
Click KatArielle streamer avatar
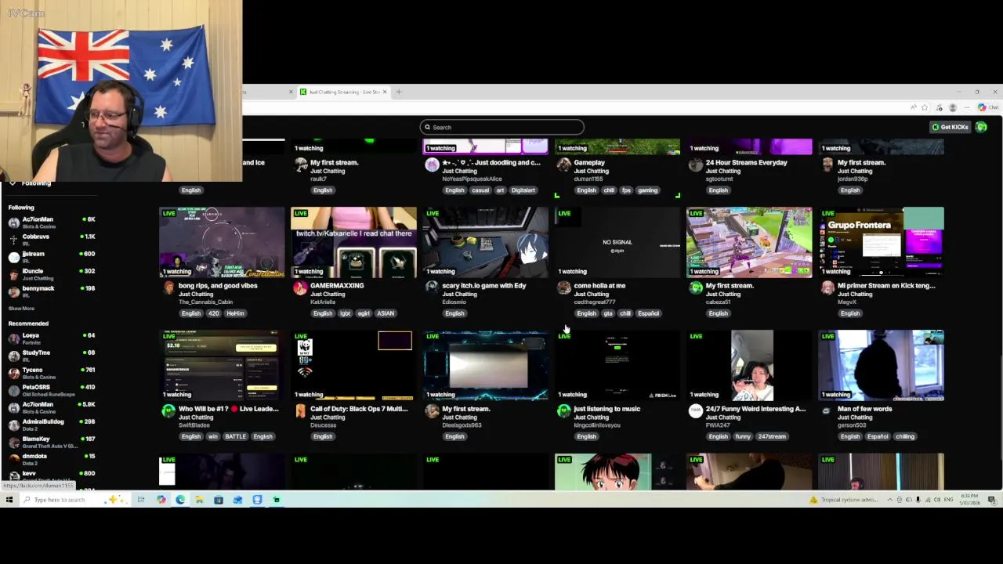pyautogui.click(x=300, y=288)
